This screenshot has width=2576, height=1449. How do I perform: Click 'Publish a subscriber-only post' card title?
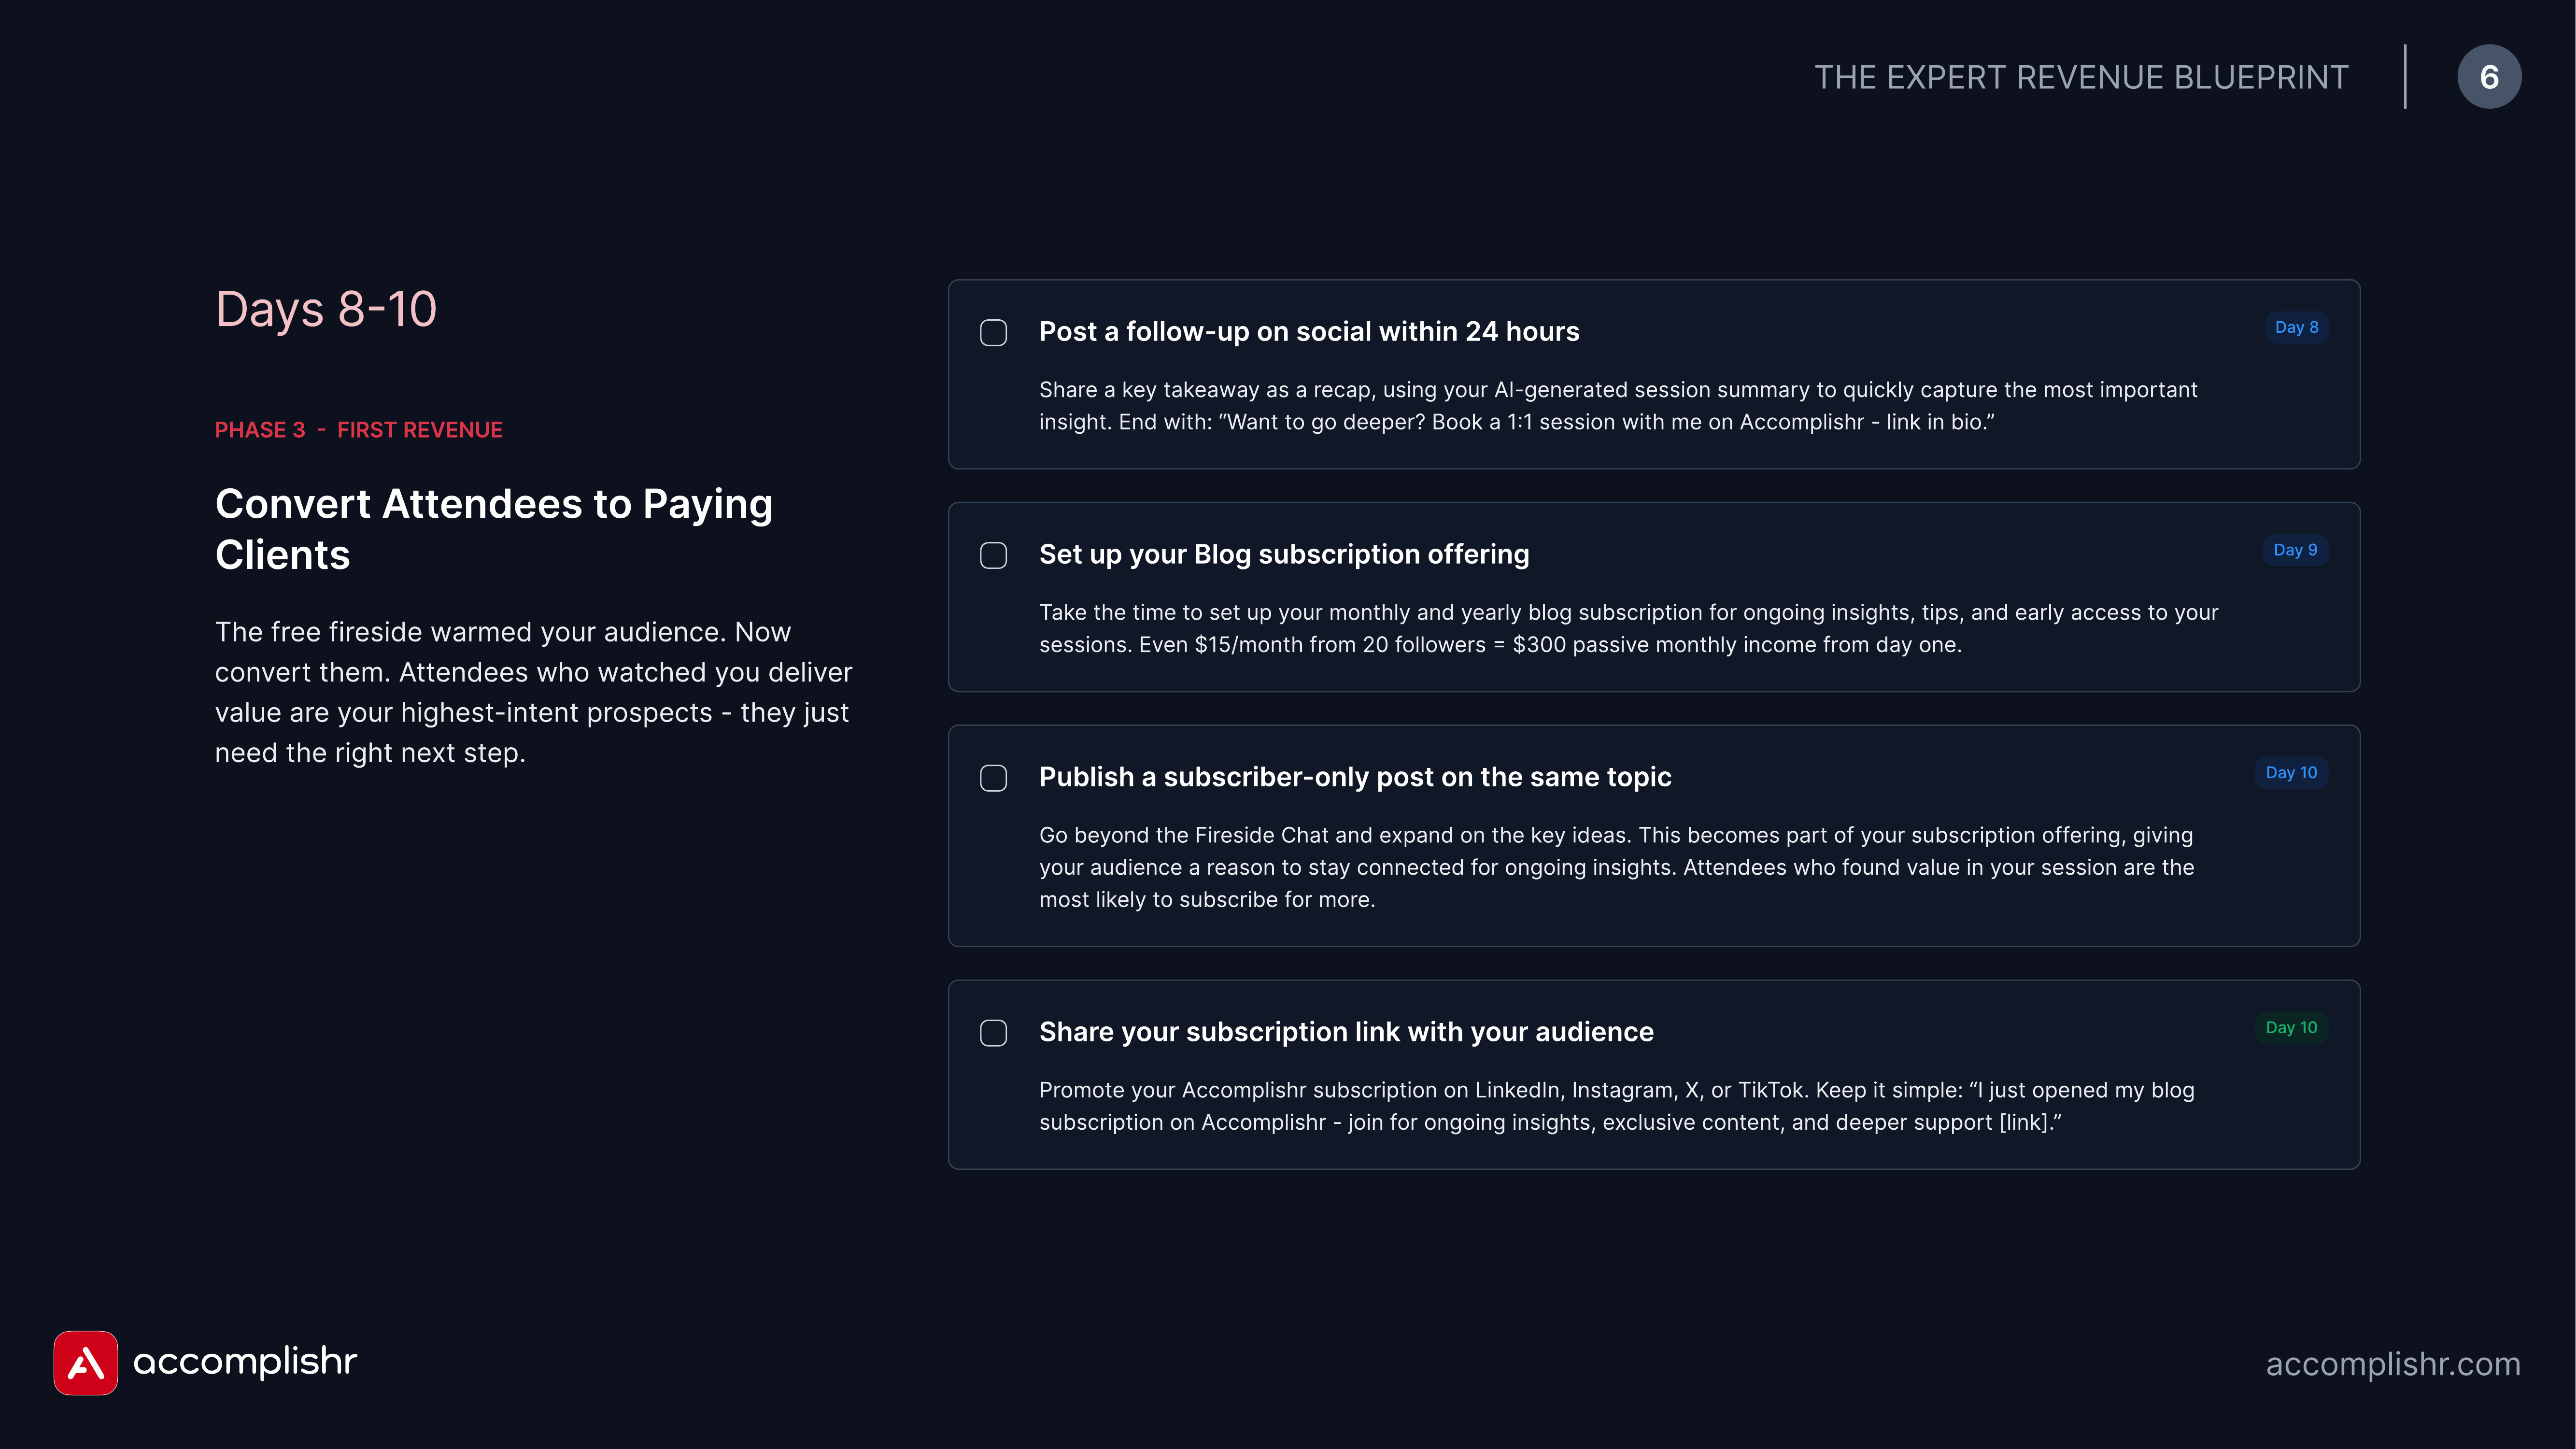pyautogui.click(x=1355, y=777)
